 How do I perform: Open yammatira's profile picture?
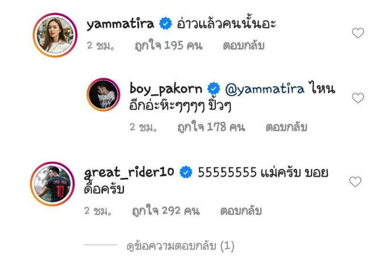pyautogui.click(x=55, y=35)
